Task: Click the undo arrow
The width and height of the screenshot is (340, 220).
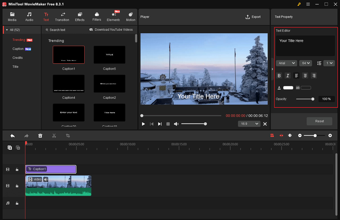Action: (x=13, y=136)
